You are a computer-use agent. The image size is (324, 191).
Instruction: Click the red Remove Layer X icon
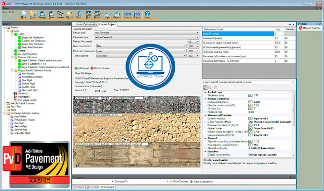(x=92, y=68)
